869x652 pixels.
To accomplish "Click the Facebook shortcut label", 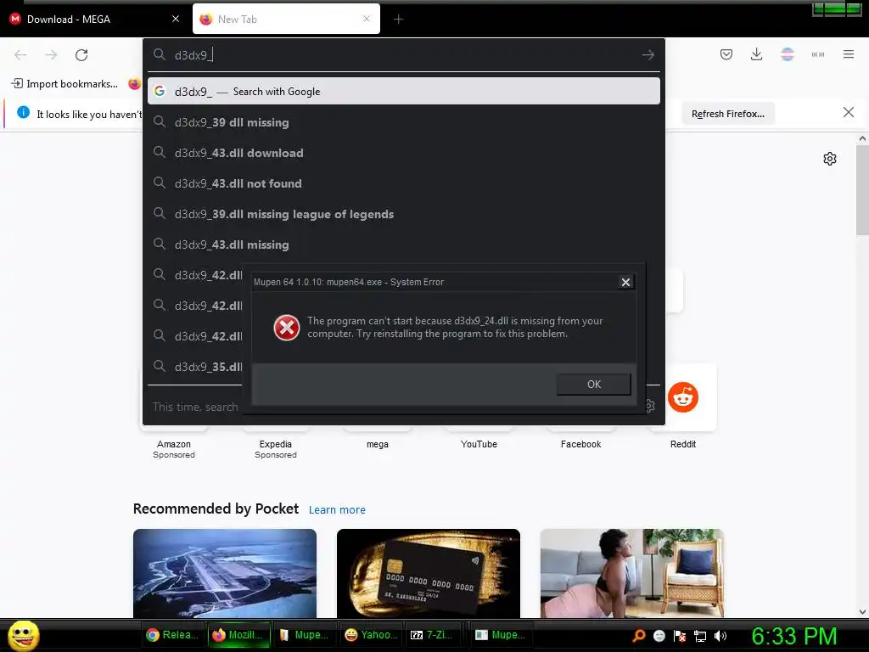I will tap(580, 444).
